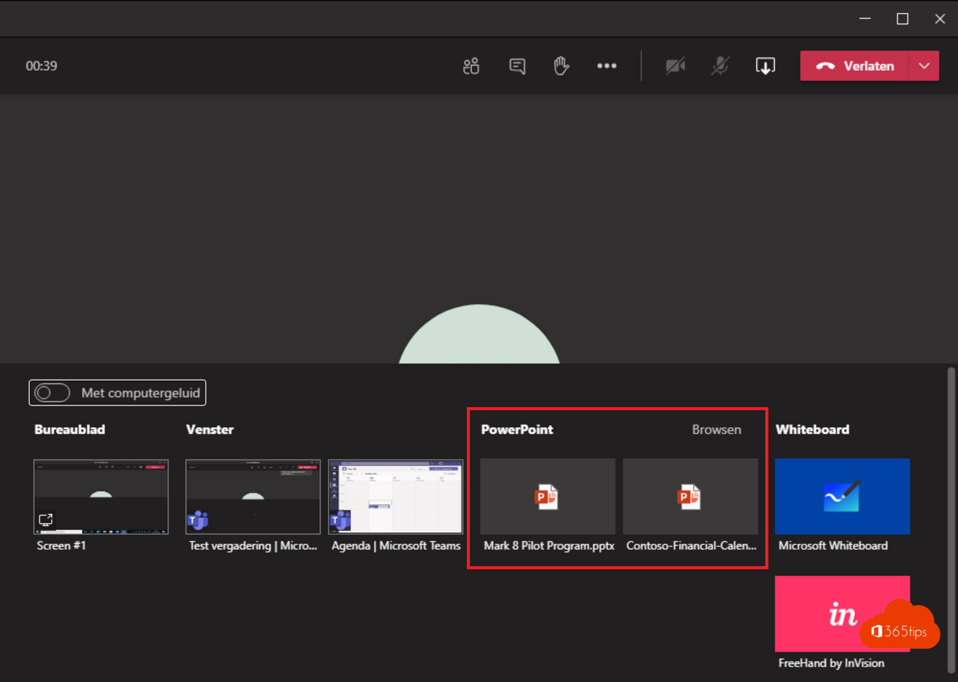The width and height of the screenshot is (958, 682).
Task: Click the share content tray icon
Action: 765,66
